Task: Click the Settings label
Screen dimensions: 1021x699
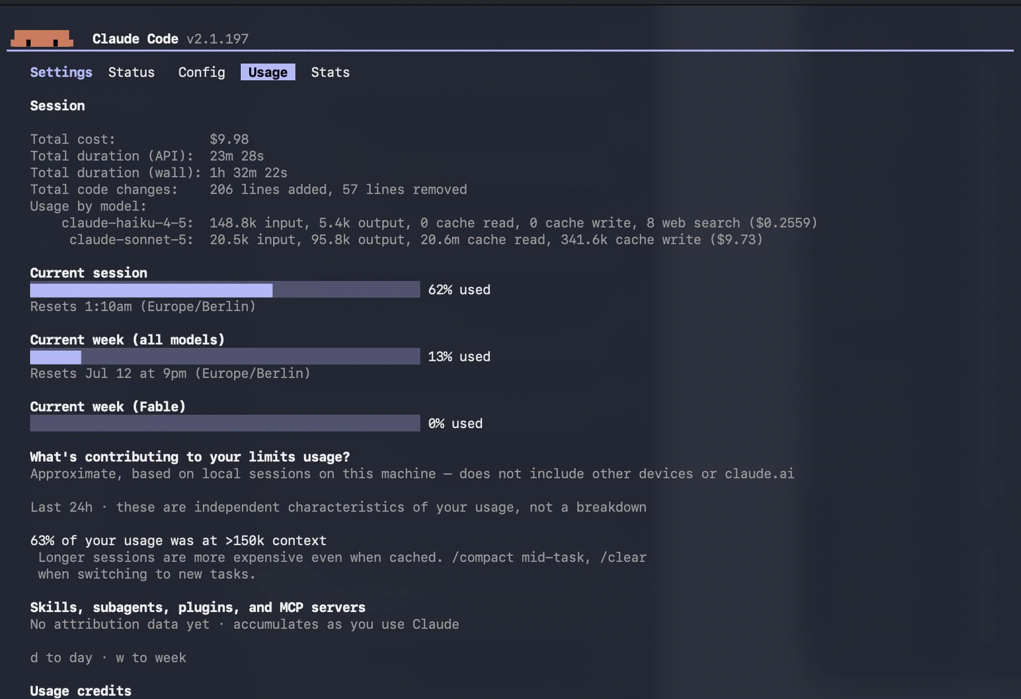Action: click(61, 72)
